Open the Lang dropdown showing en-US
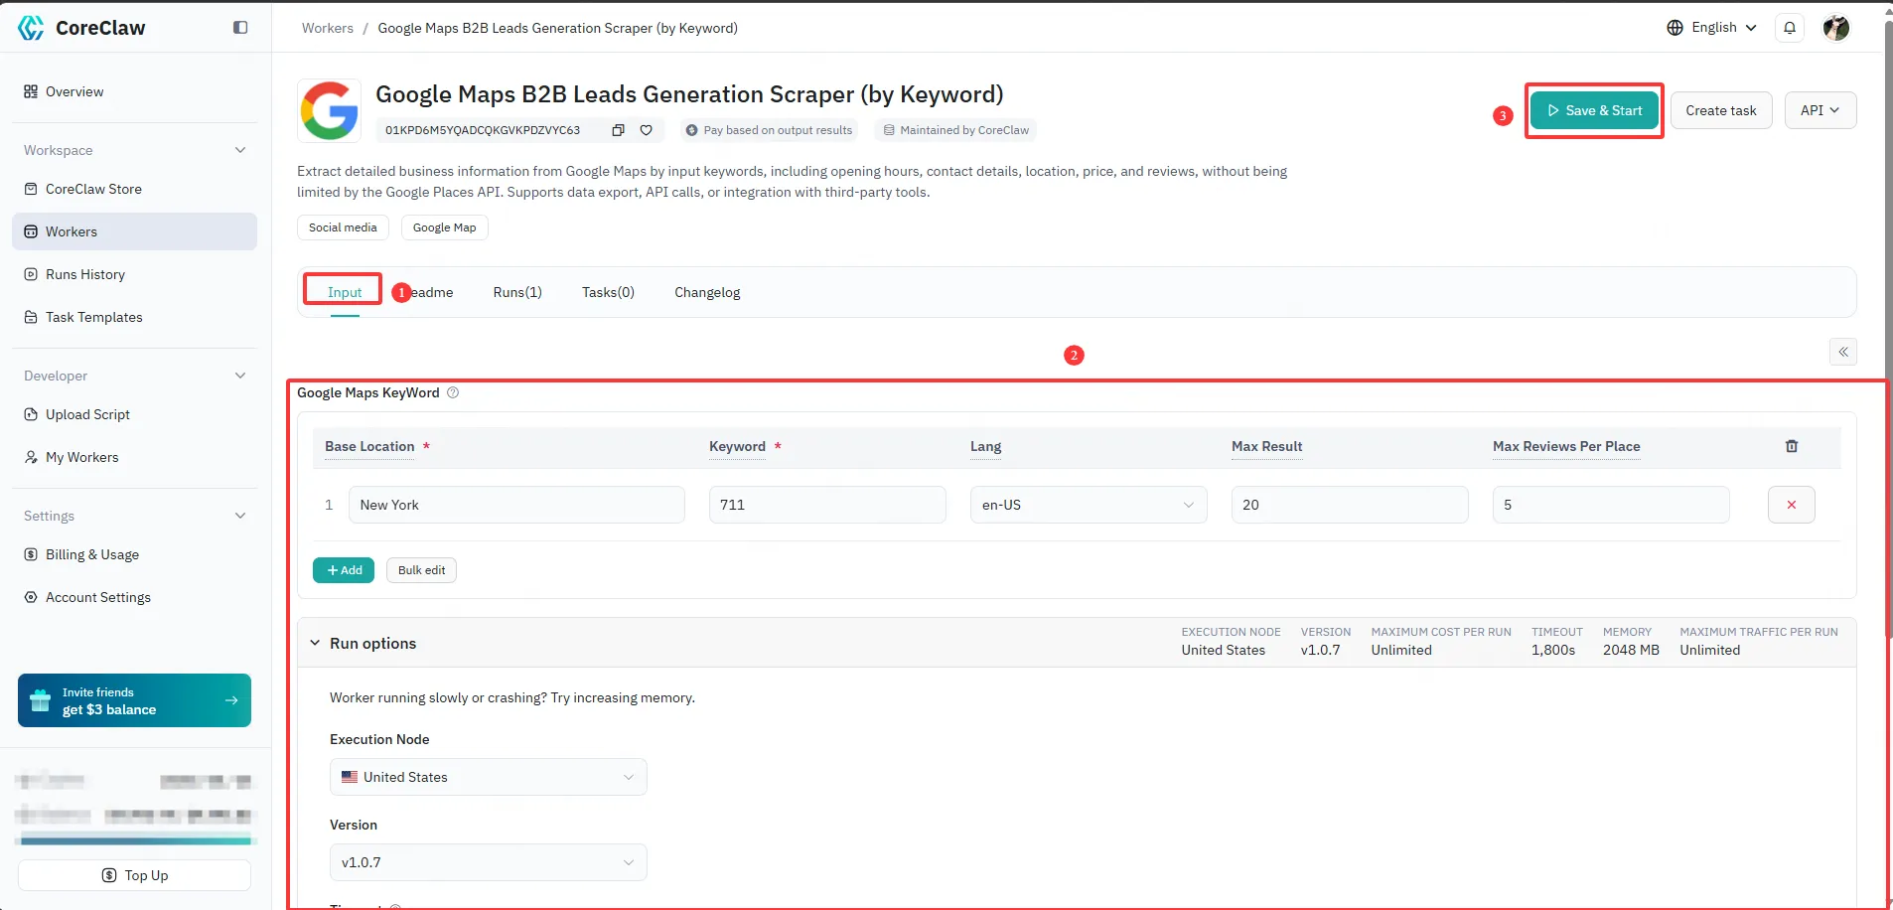Viewport: 1893px width, 910px height. click(1089, 505)
